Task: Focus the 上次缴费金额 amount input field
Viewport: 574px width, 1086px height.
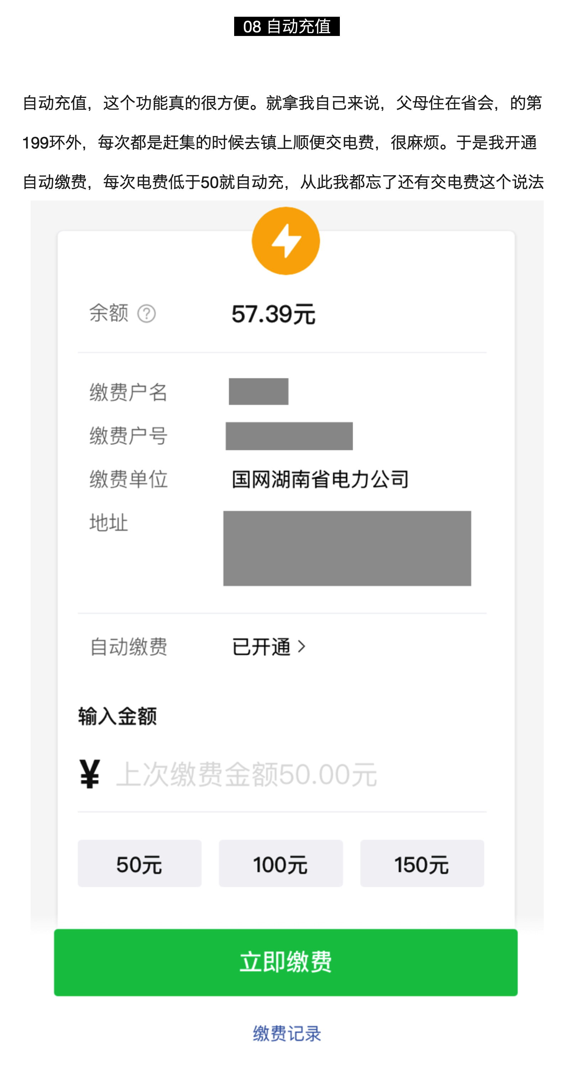Action: point(295,775)
